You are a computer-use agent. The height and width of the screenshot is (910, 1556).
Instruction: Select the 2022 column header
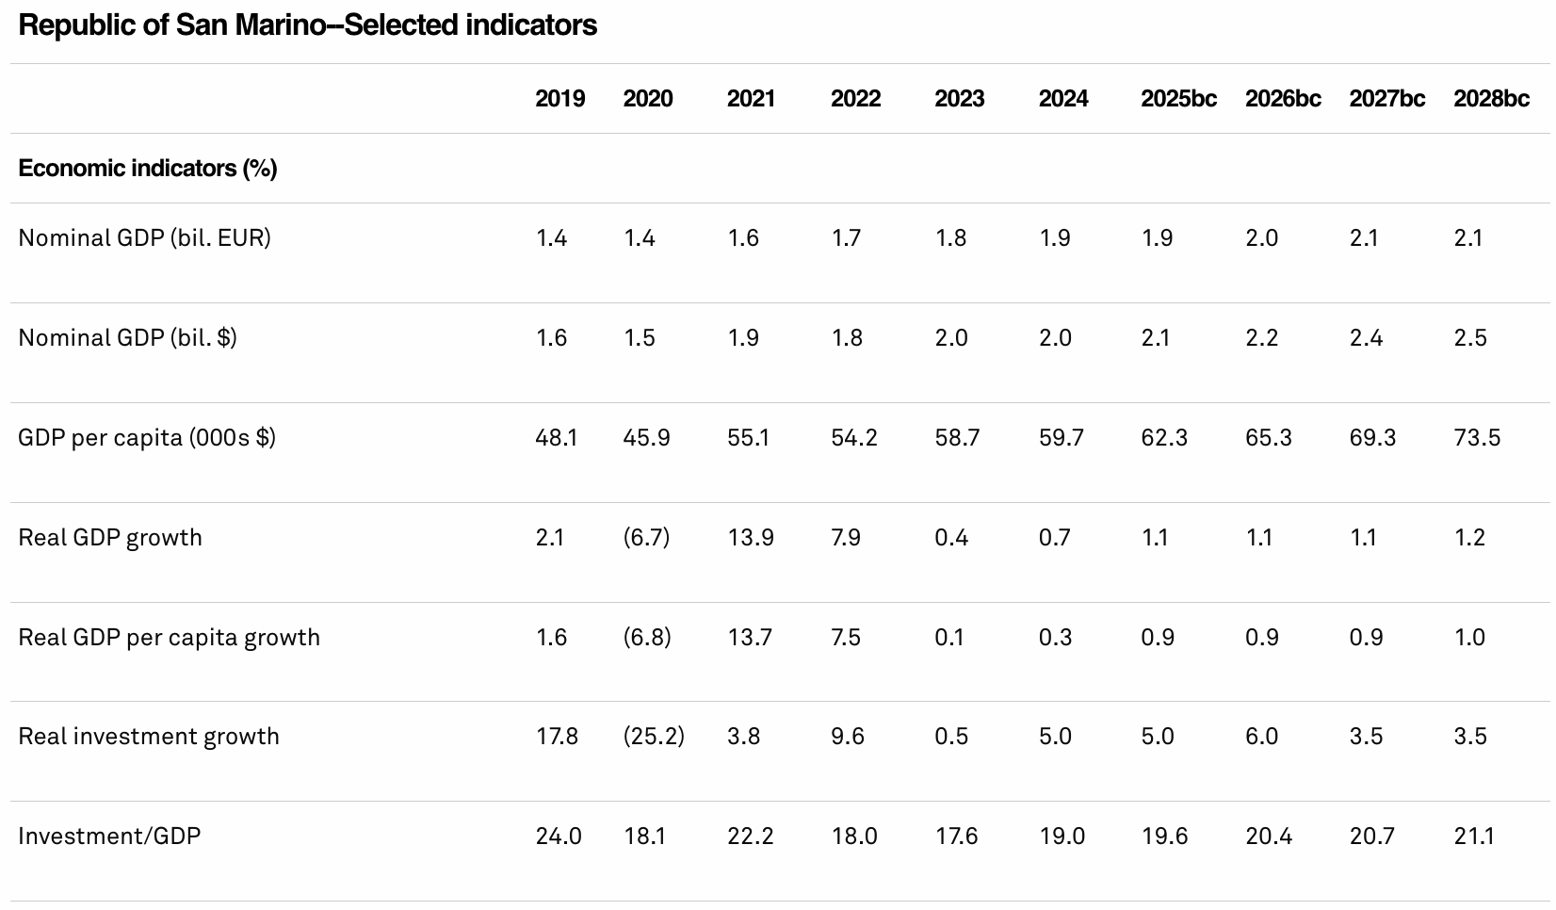(855, 99)
